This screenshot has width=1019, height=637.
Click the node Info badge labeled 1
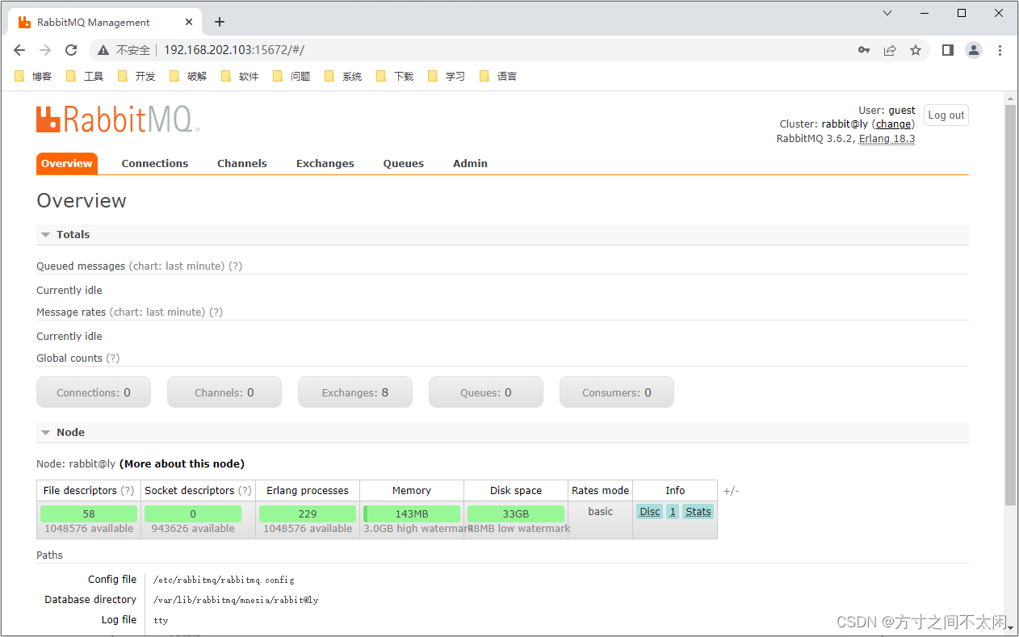tap(673, 512)
